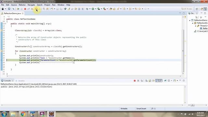This screenshot has height=117, width=208.
Task: Click the red Terminate button in main toolbar
Action: [25, 9]
